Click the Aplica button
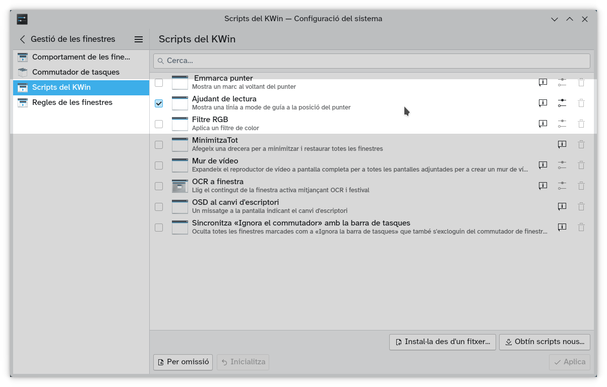The height and width of the screenshot is (387, 607). tap(570, 362)
